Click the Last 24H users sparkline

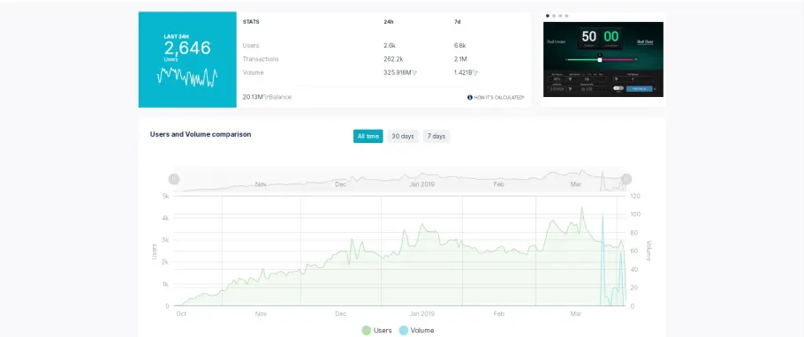point(187,78)
